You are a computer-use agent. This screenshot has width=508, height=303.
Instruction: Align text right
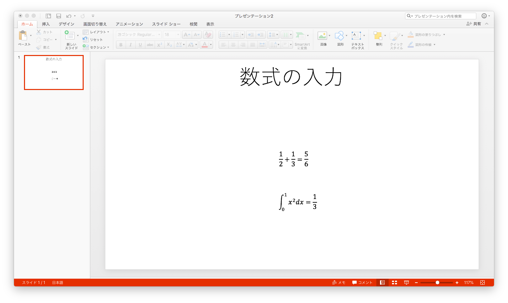click(243, 45)
